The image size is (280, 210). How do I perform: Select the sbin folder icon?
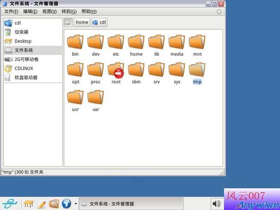click(136, 69)
